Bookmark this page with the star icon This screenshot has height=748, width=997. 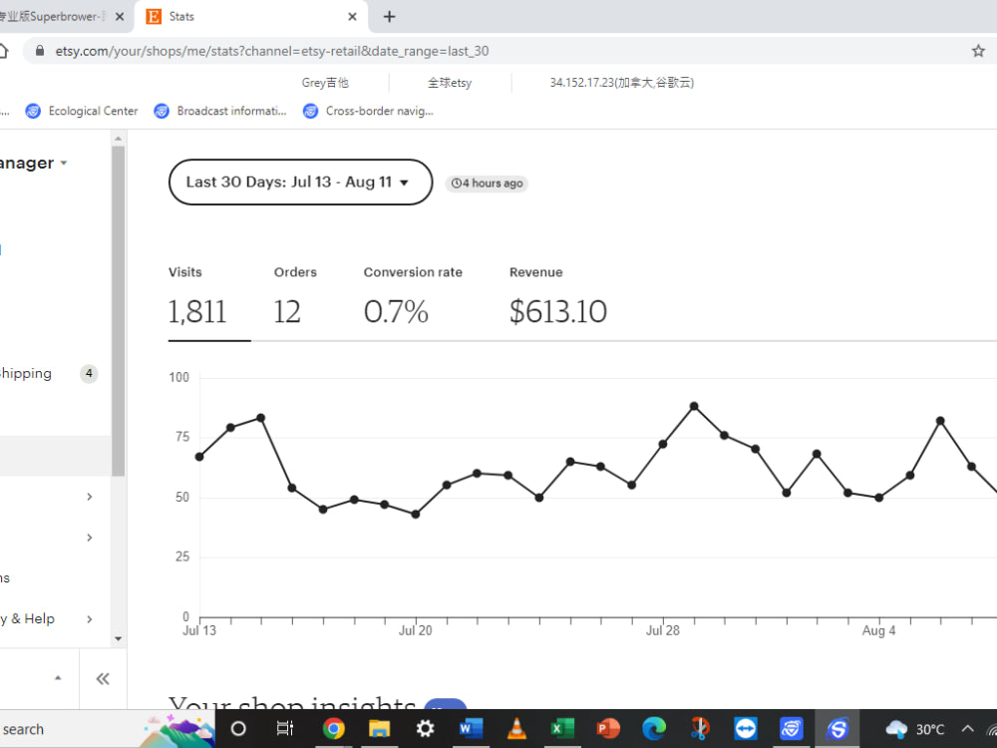[x=978, y=51]
